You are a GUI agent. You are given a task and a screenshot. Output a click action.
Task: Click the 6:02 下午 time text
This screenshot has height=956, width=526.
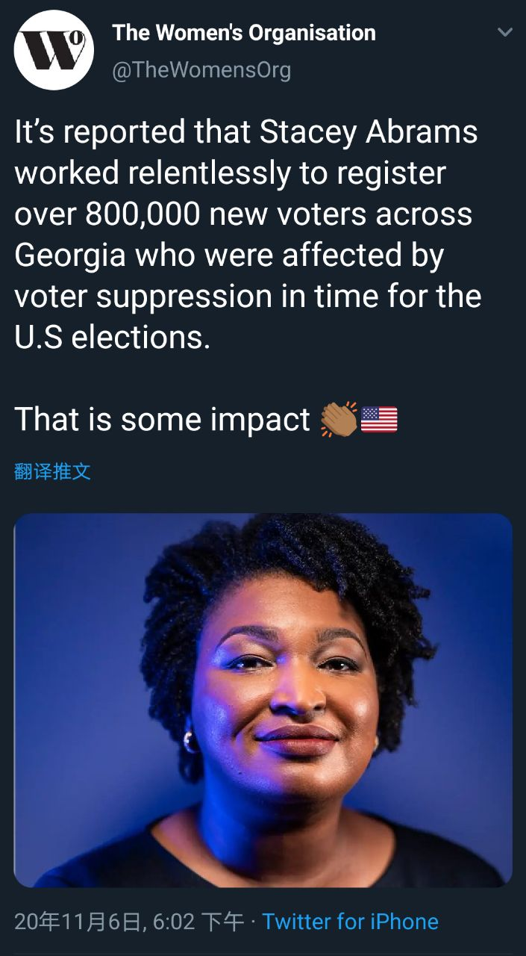(x=198, y=922)
